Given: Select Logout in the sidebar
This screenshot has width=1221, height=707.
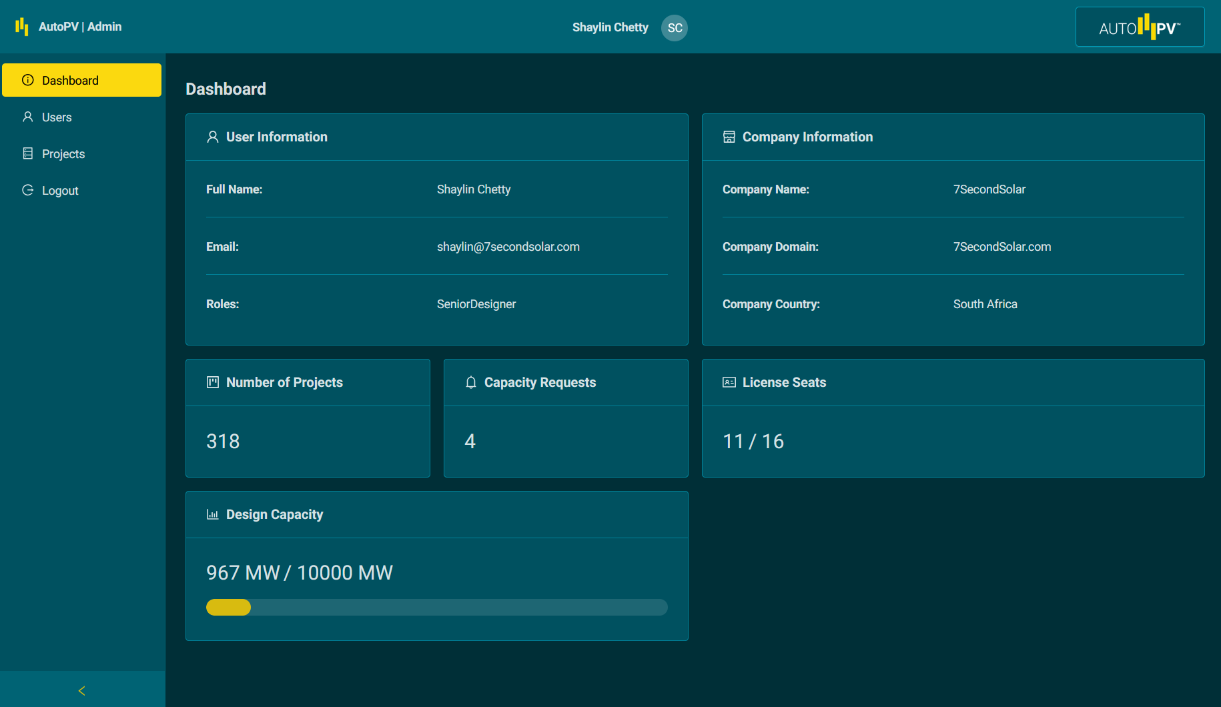Looking at the screenshot, I should pos(60,191).
